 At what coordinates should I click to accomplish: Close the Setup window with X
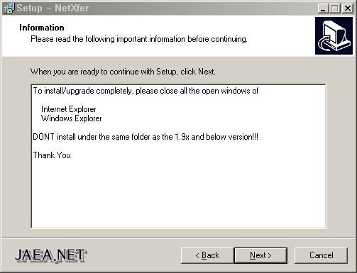point(348,9)
